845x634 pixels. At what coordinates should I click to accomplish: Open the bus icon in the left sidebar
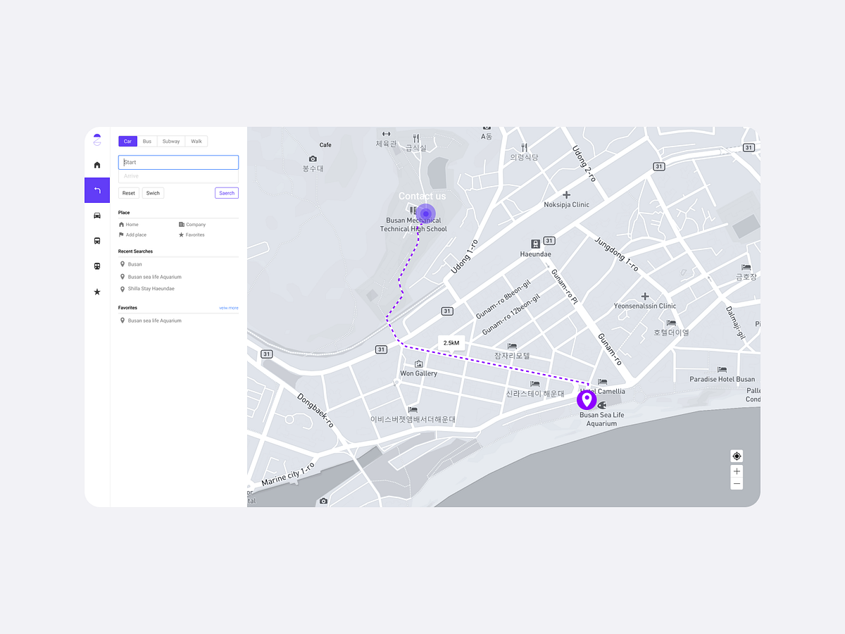97,240
